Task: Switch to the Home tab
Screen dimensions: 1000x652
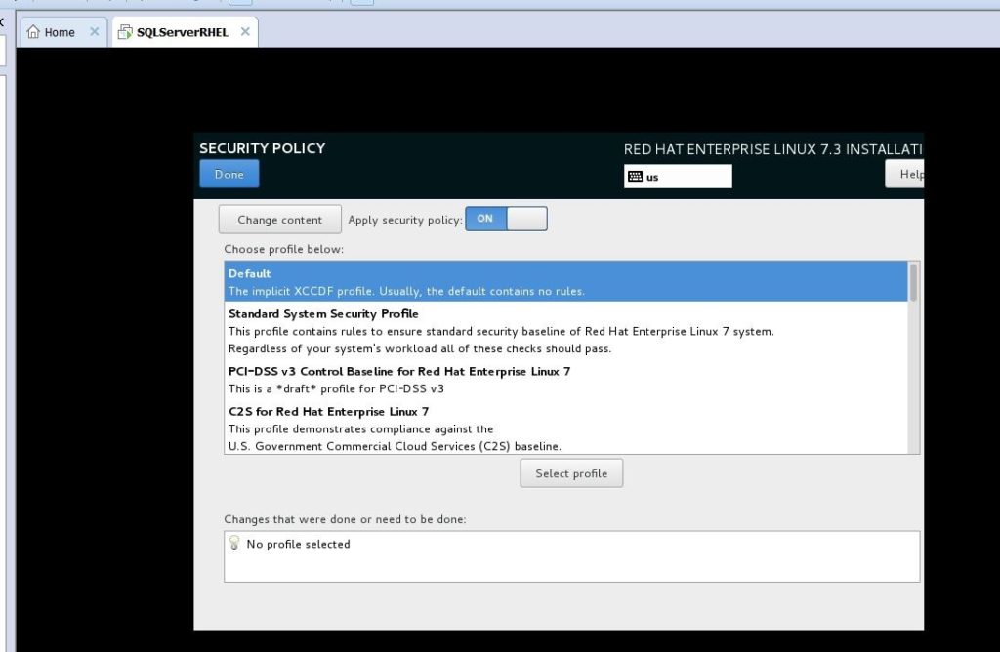Action: 60,32
